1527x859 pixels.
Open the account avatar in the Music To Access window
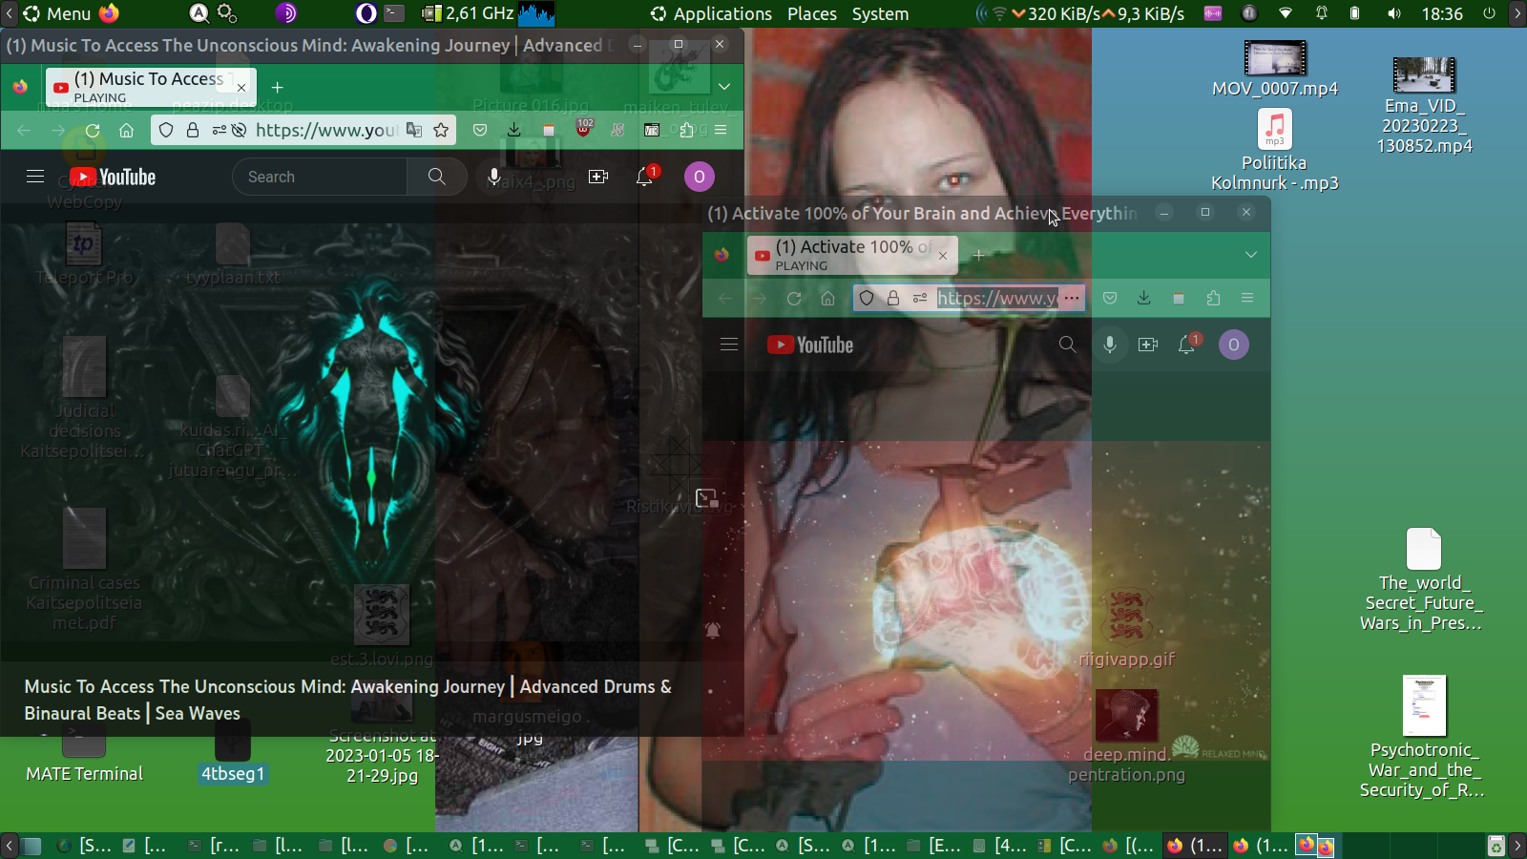tap(700, 177)
